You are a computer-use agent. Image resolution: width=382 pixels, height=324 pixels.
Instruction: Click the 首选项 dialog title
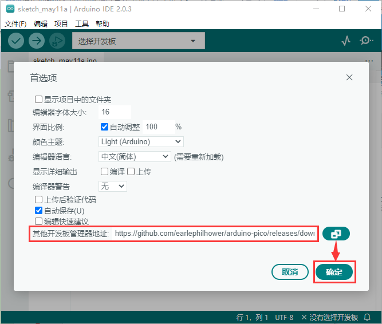pyautogui.click(x=44, y=78)
